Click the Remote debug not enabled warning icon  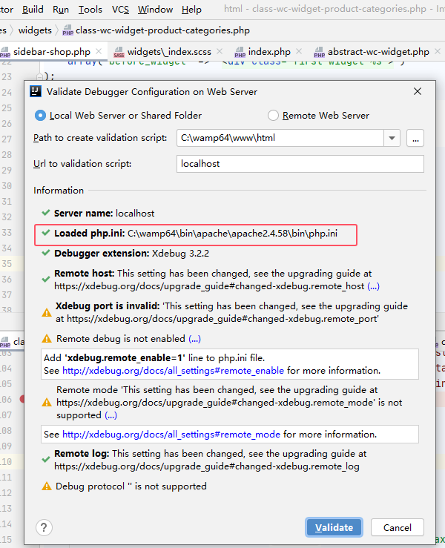47,339
